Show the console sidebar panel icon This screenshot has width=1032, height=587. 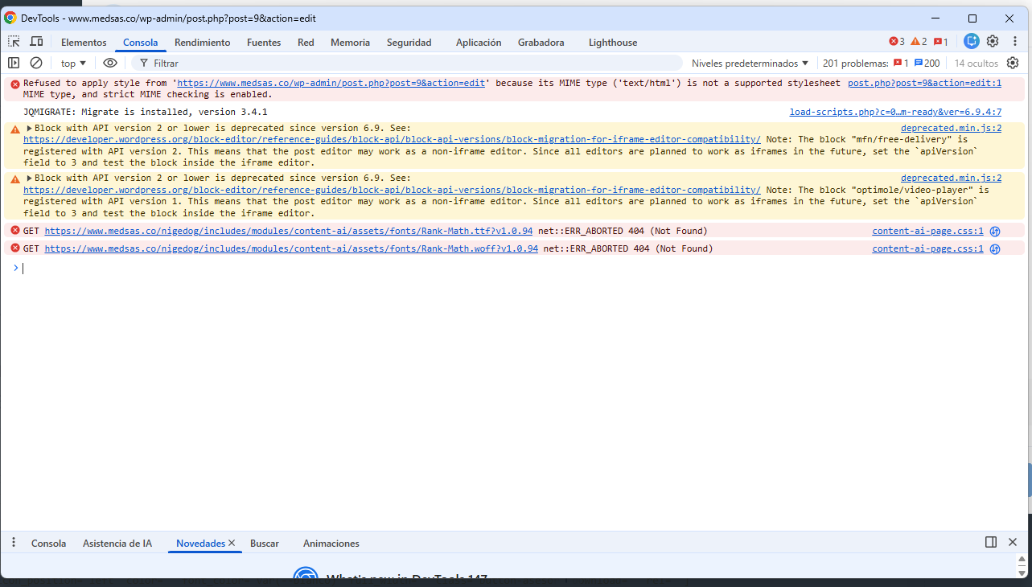tap(14, 63)
